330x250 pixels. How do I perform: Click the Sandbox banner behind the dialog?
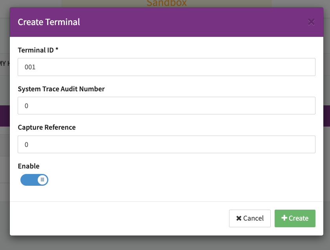click(167, 3)
